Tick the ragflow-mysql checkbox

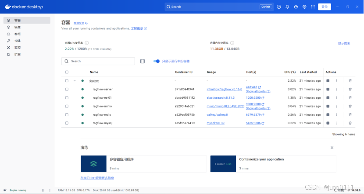(67, 123)
